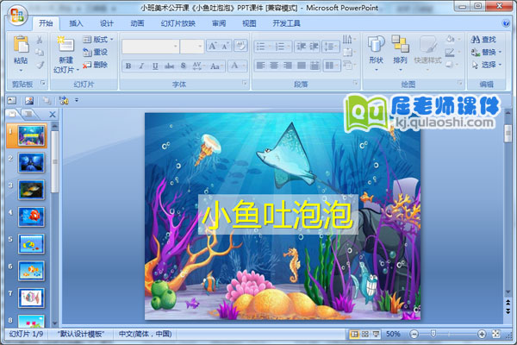Click the Text Direction icon
This screenshot has width=517, height=345.
[348, 40]
